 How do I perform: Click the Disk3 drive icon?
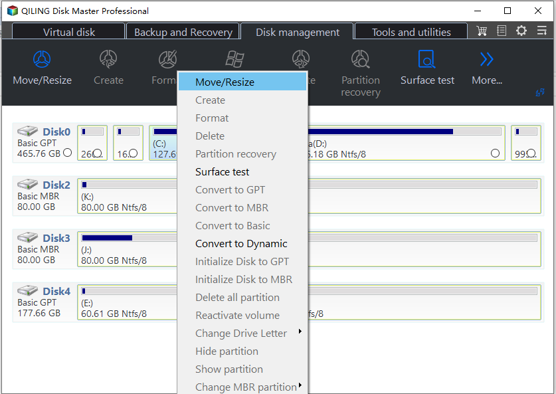tap(28, 237)
